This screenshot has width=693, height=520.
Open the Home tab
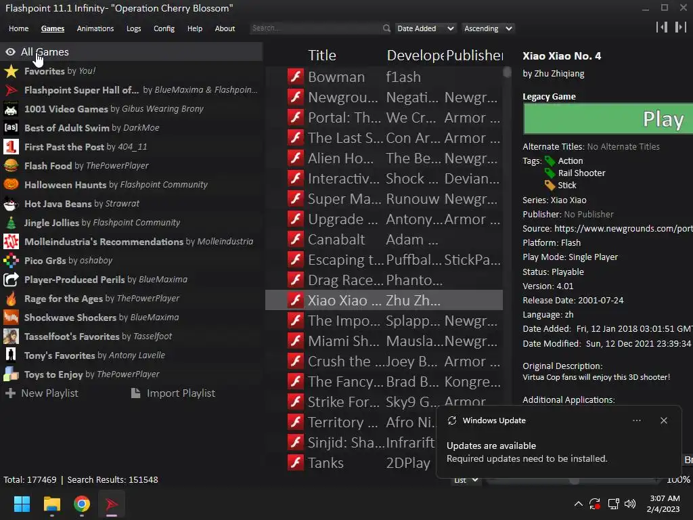pos(18,28)
